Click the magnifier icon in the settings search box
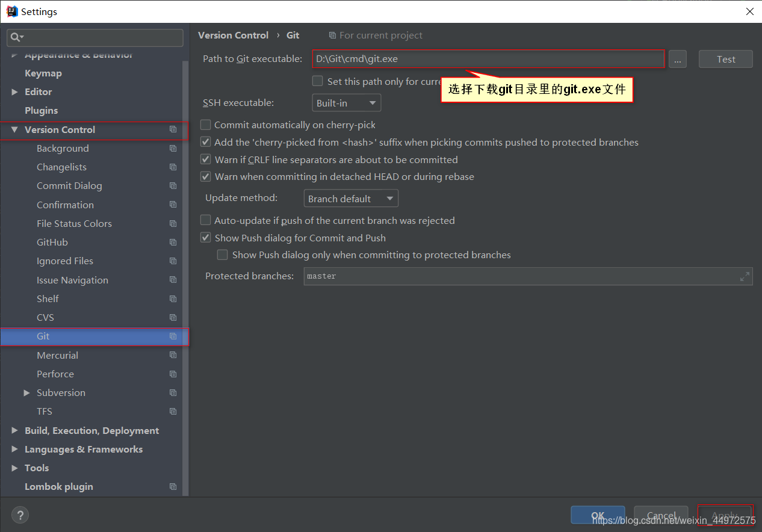Screen dimensions: 762x532 click(16, 37)
